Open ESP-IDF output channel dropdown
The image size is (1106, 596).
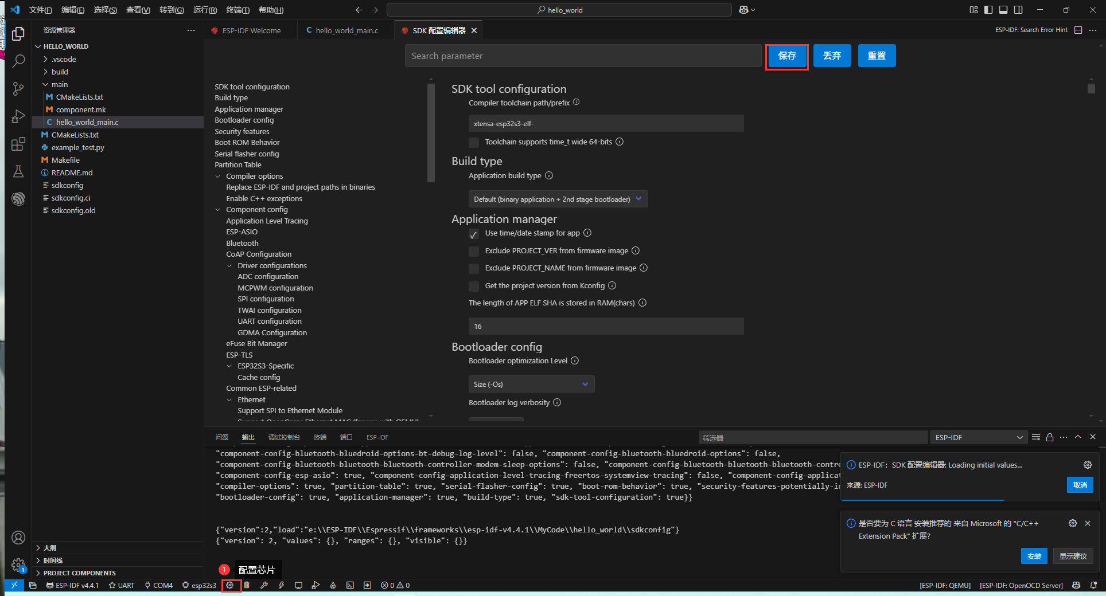979,437
